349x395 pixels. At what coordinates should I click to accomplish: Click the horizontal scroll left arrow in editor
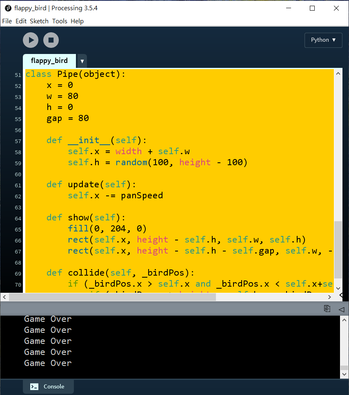click(4, 297)
